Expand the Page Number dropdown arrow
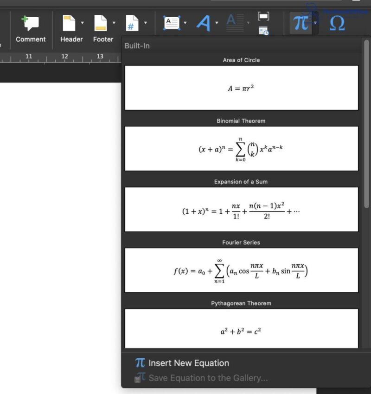The height and width of the screenshot is (394, 371). point(146,22)
